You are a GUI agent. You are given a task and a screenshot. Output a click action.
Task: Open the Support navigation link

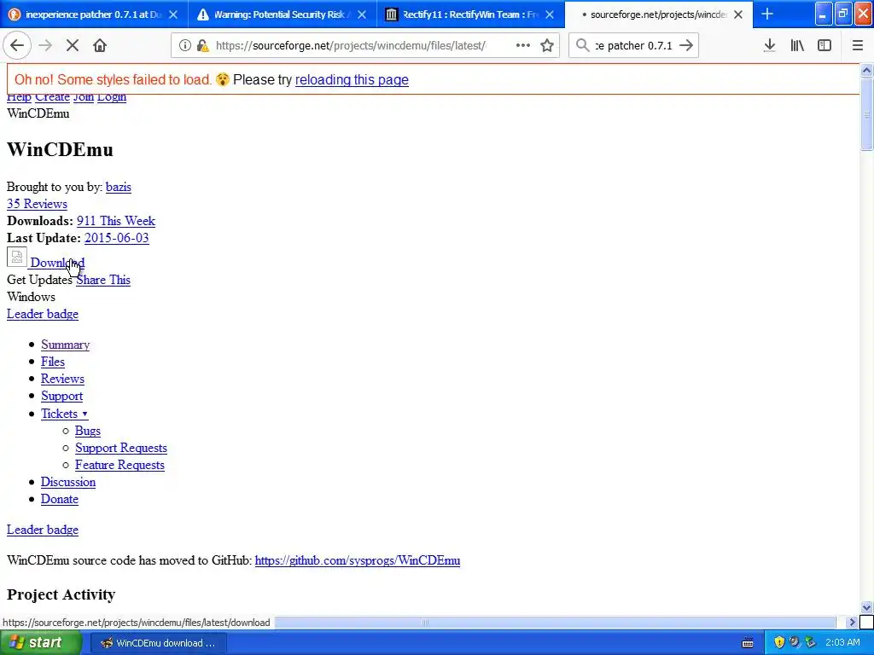coord(61,397)
